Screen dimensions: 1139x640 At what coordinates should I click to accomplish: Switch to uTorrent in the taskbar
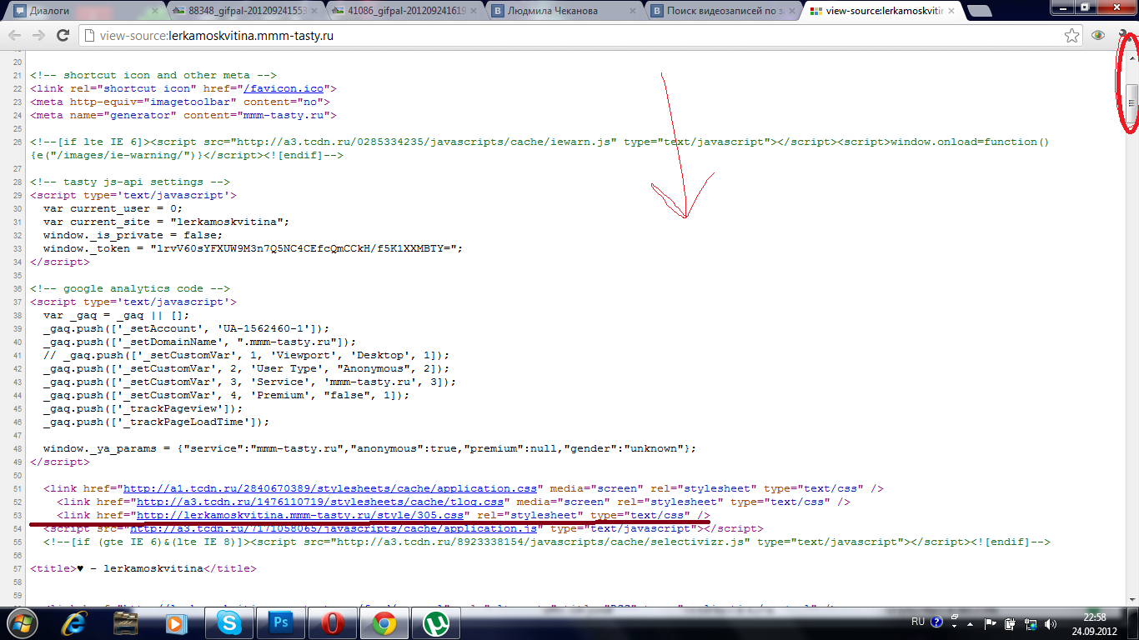coord(435,623)
